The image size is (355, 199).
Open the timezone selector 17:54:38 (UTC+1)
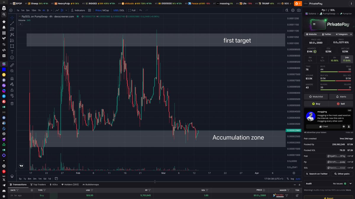pos(274,179)
